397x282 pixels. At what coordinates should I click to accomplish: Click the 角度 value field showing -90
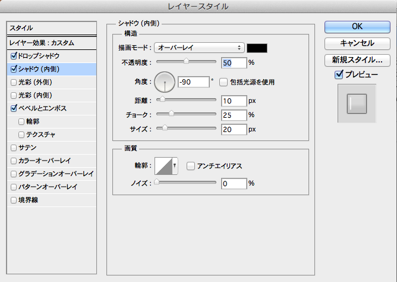click(x=194, y=82)
